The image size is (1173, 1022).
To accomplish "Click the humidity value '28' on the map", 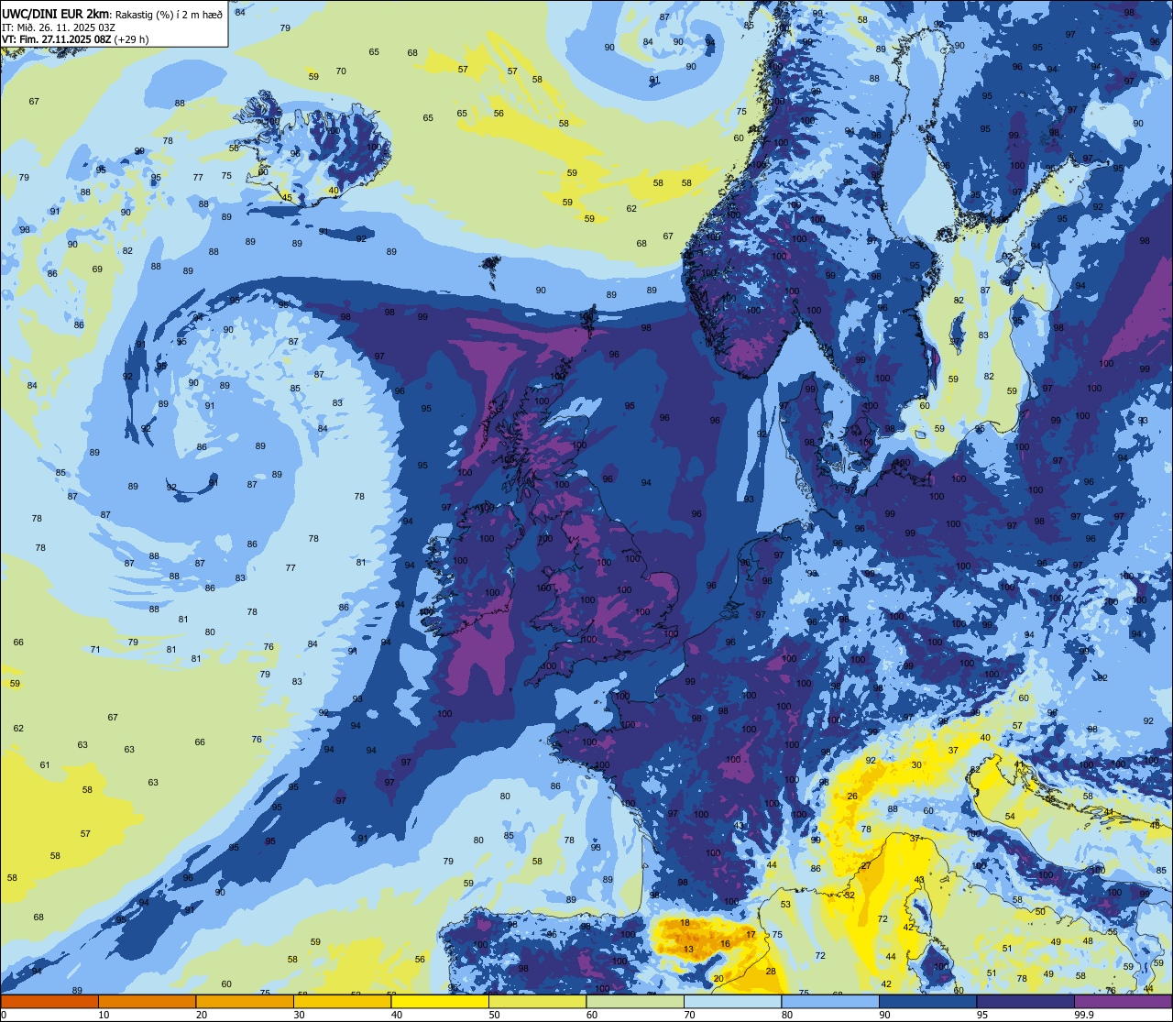I will click(771, 972).
